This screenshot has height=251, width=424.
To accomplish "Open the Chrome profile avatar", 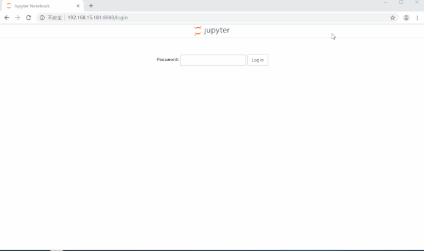I will coord(406,17).
